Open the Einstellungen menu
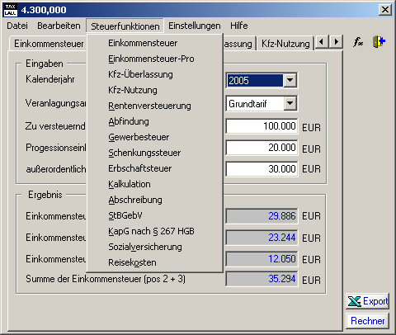 pyautogui.click(x=195, y=26)
